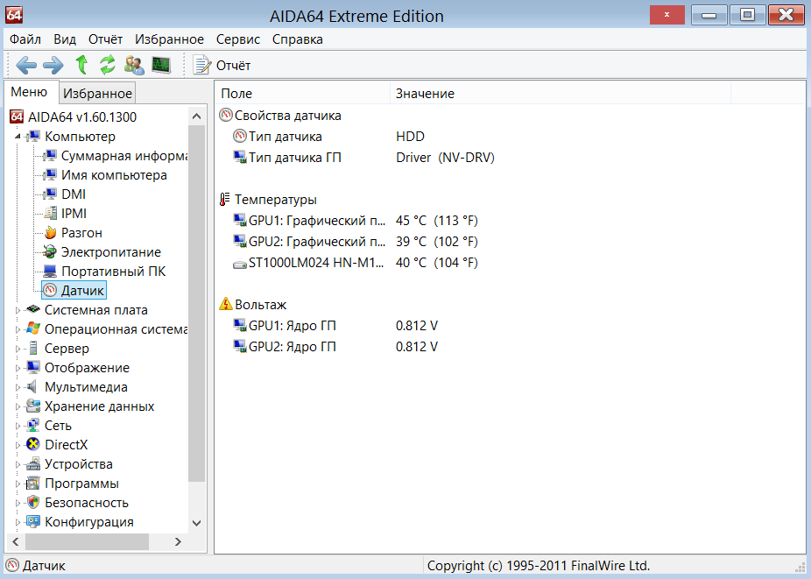Switch to the Избранное tab

coord(98,94)
